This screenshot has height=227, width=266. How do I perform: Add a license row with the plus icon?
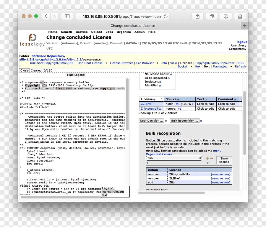[207, 158]
